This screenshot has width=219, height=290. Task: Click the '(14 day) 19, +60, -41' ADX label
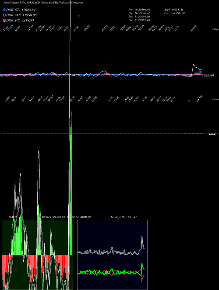[123, 217]
